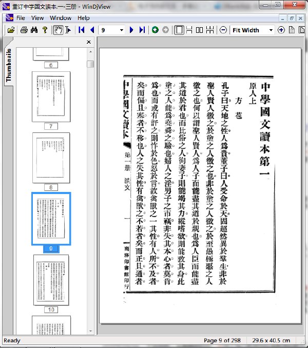Click the green Back navigation button
Image resolution: width=308 pixels, height=348 pixels.
tap(155, 30)
